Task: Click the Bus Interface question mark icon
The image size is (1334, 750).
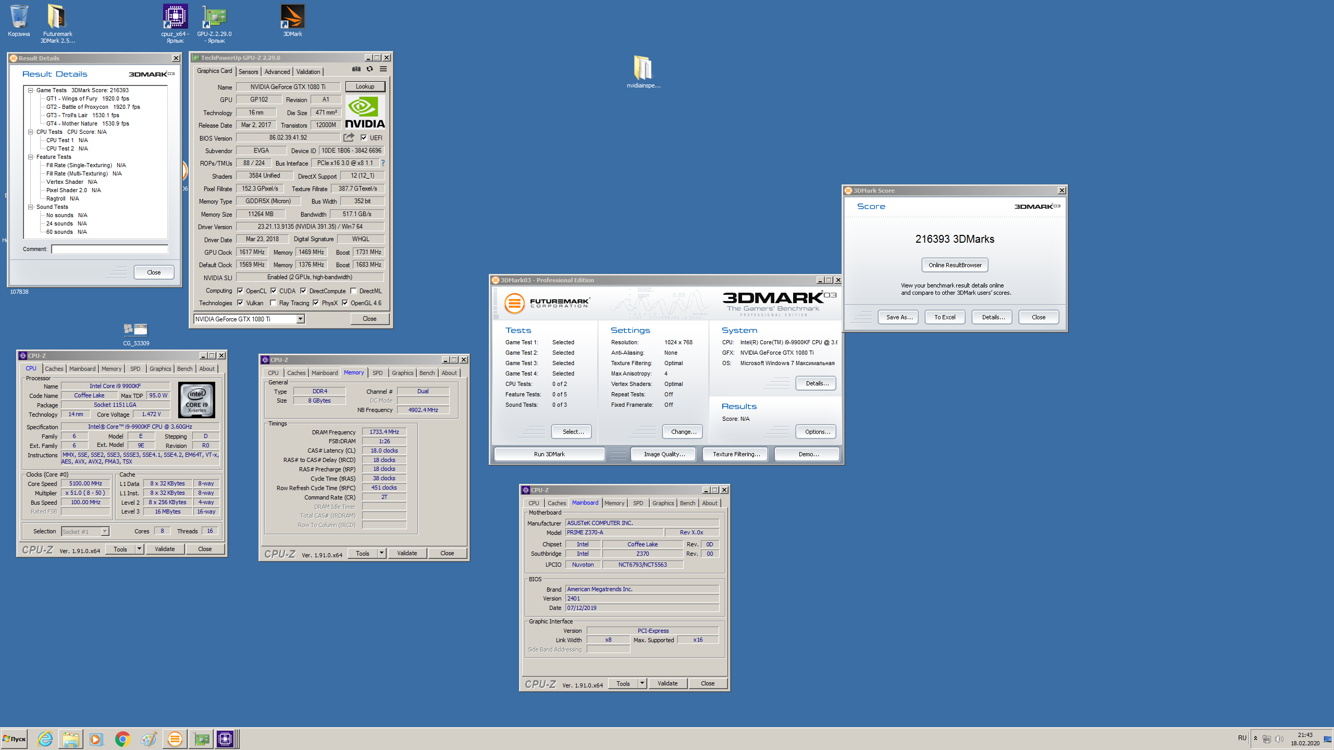Action: pos(382,163)
